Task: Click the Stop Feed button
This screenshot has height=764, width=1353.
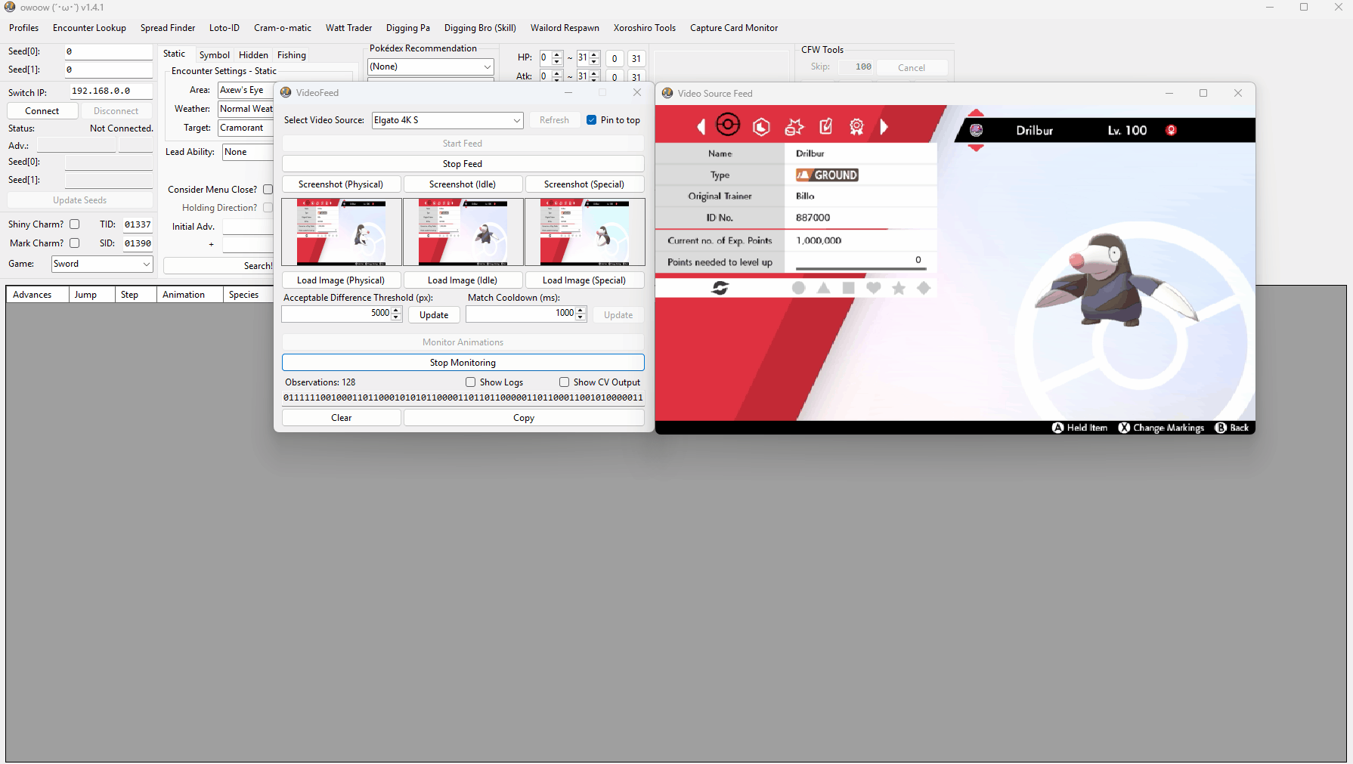Action: 463,164
